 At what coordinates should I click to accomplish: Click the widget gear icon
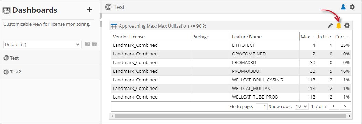pos(347,25)
